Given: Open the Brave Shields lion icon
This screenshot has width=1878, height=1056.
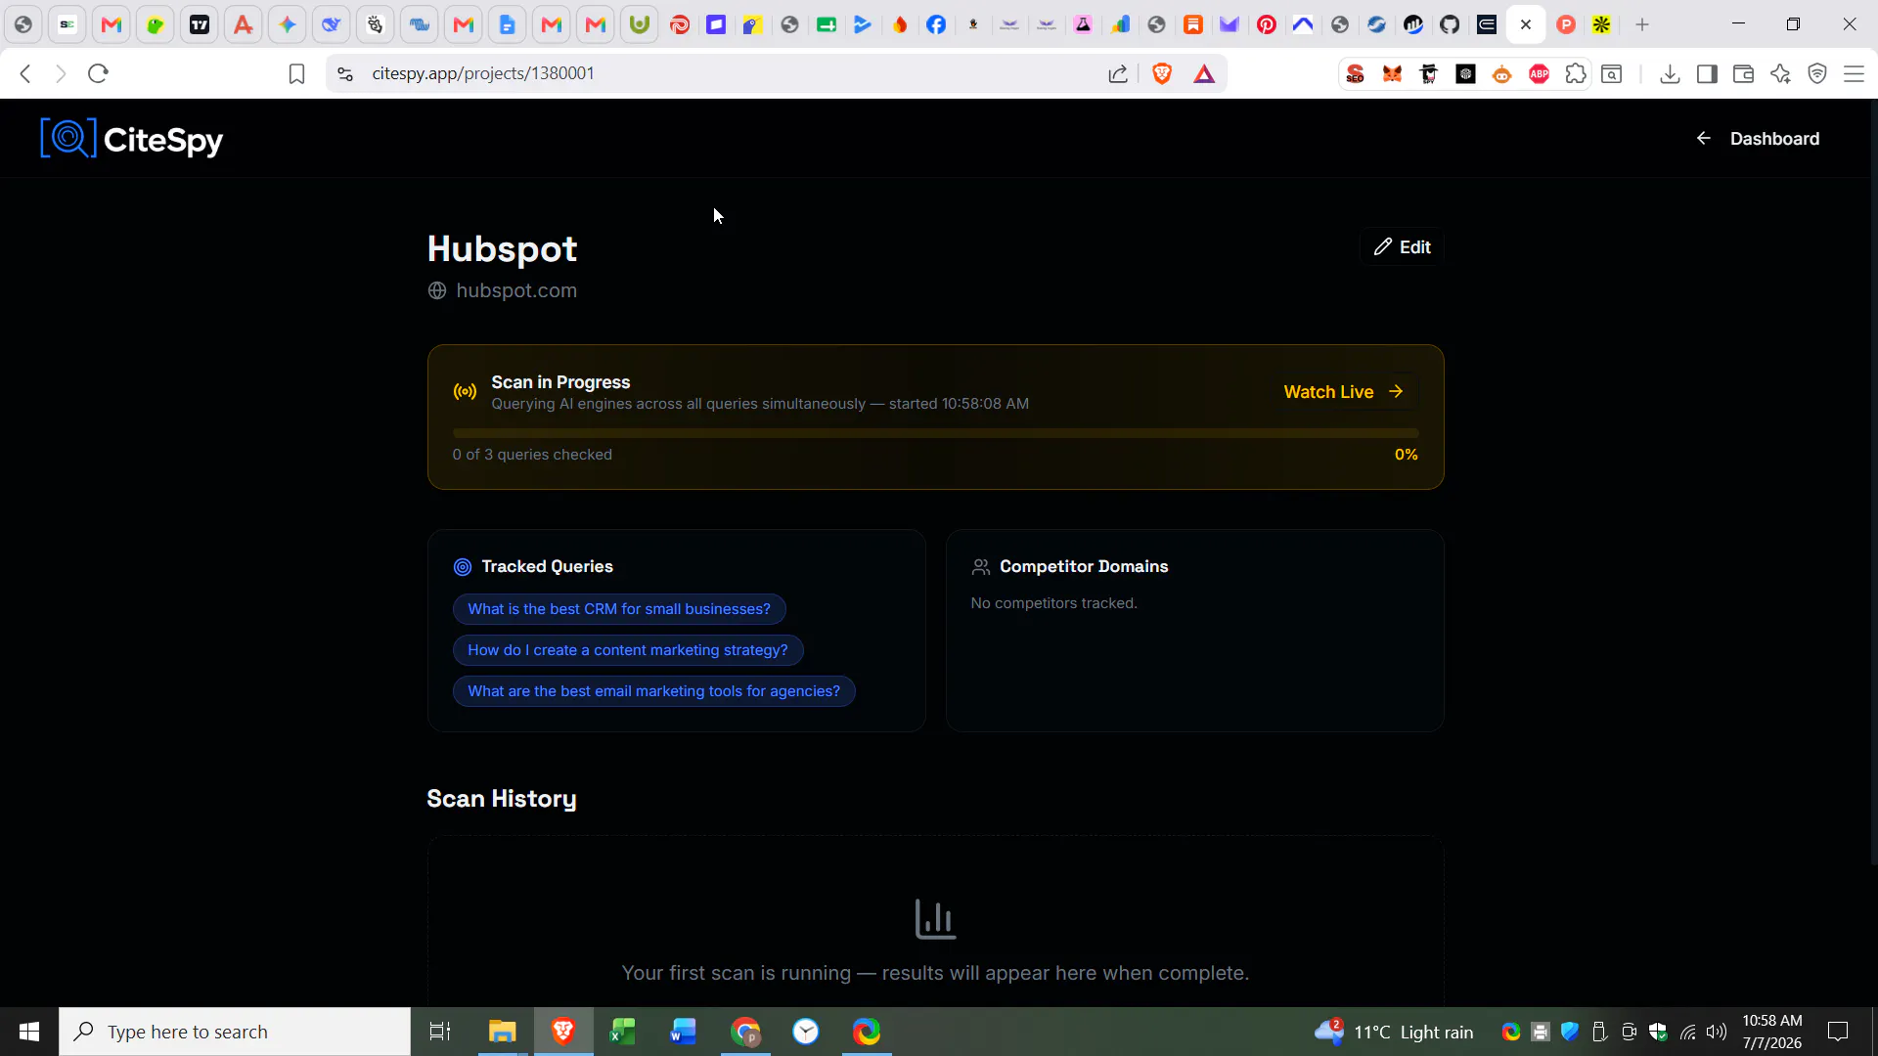Looking at the screenshot, I should point(1162,74).
